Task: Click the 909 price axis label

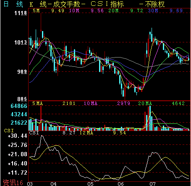Action: click(22, 72)
